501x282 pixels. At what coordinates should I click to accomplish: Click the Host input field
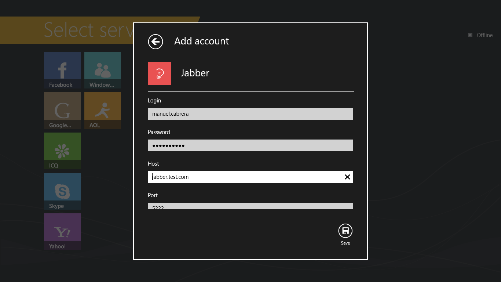[251, 177]
